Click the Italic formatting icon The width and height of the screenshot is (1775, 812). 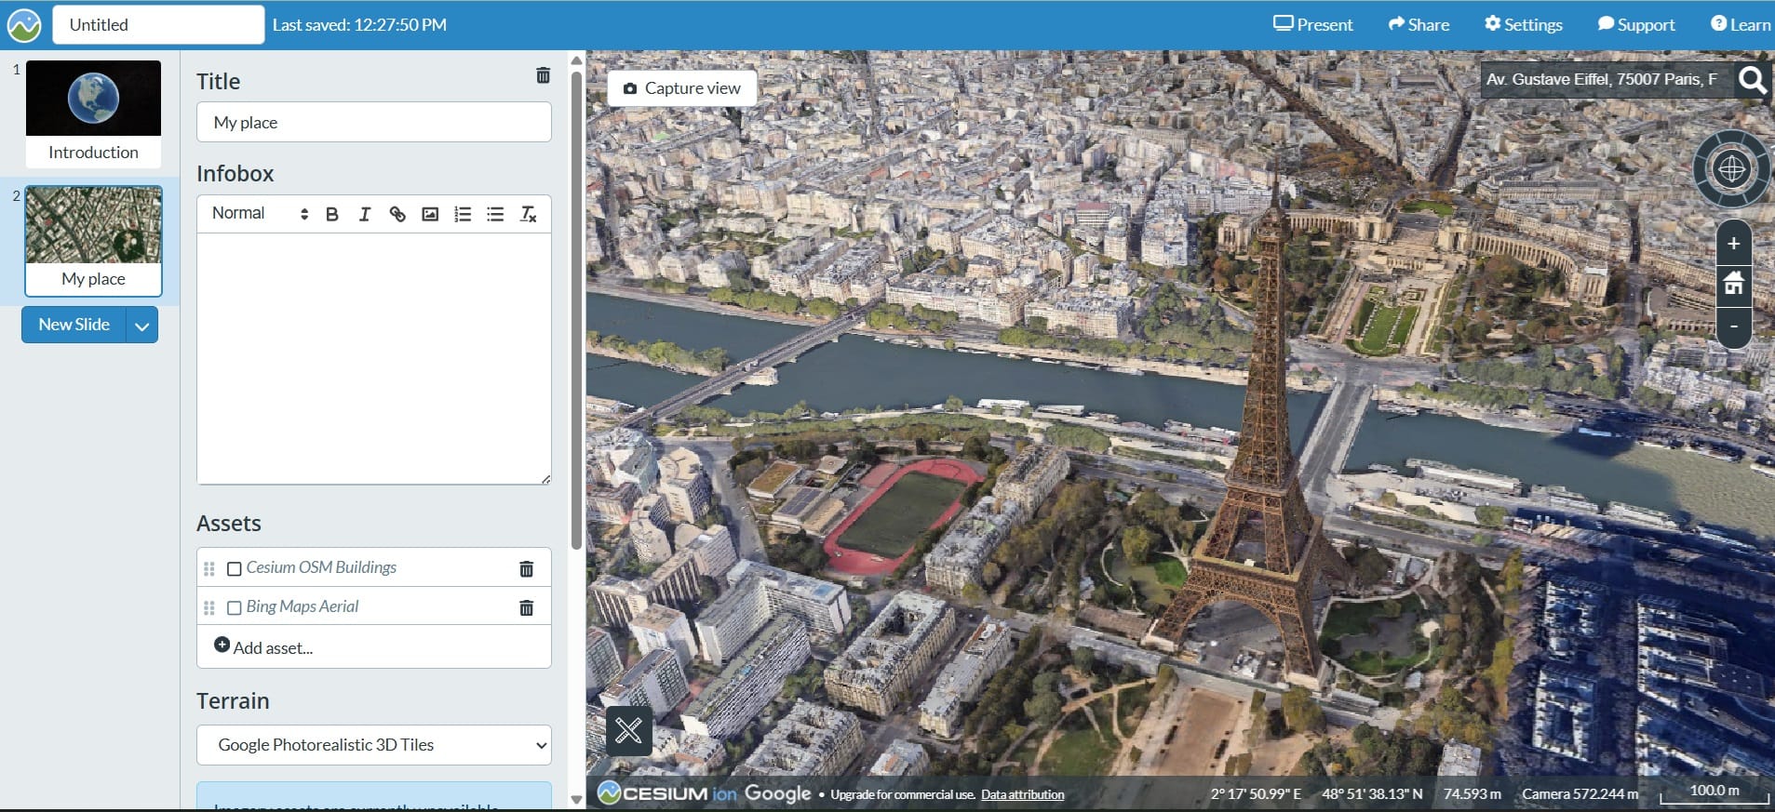365,215
